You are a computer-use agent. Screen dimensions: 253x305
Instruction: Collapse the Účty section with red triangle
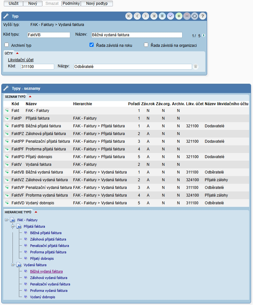coord(17,53)
